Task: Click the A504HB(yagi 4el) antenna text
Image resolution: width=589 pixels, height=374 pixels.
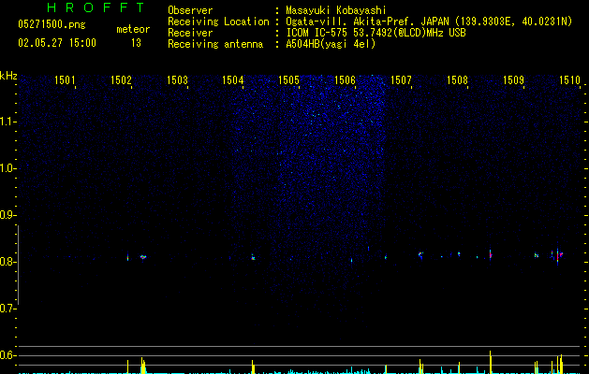Action: coord(331,44)
